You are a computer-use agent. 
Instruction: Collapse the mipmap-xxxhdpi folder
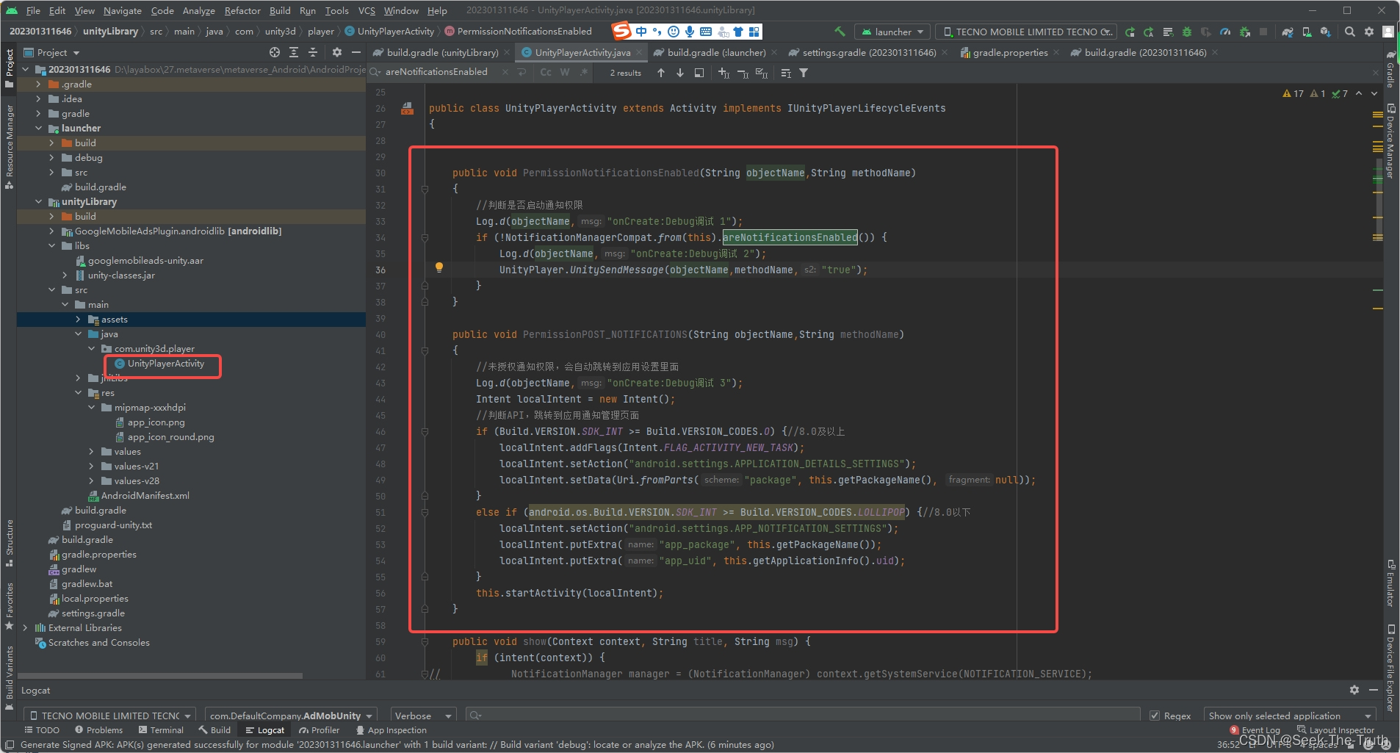pyautogui.click(x=92, y=407)
